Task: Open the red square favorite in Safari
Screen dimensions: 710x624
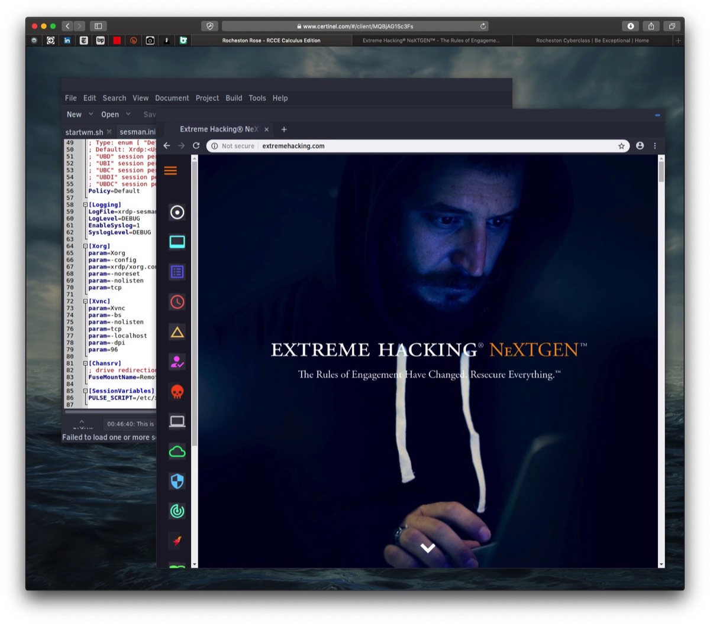Action: click(117, 40)
